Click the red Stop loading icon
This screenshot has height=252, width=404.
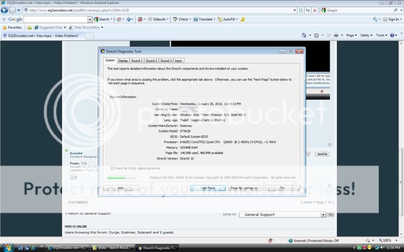tap(314, 10)
